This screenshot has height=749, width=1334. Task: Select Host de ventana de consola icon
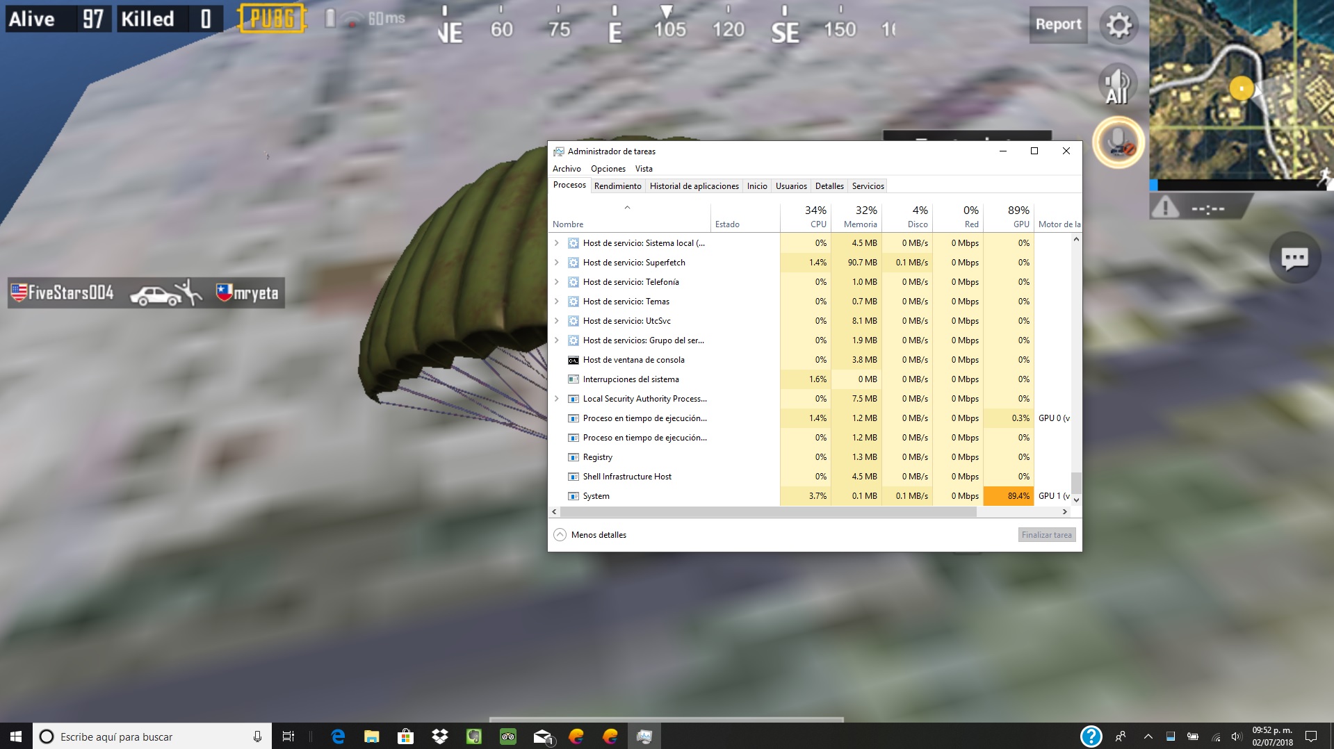574,360
